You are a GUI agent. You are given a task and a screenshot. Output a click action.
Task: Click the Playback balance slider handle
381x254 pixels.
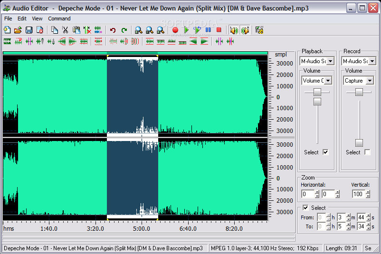point(317,92)
